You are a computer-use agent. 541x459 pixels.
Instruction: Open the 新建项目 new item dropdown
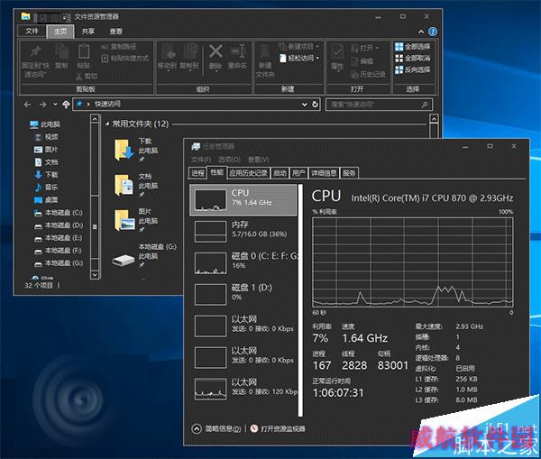pyautogui.click(x=299, y=46)
